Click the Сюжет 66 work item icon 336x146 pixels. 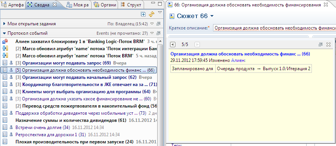click(x=172, y=16)
